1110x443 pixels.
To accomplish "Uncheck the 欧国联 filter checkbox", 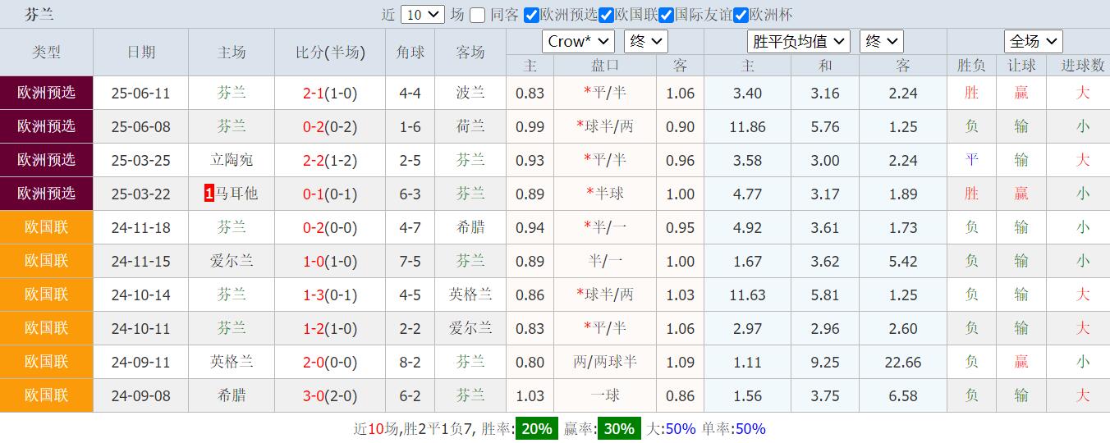I will [607, 15].
